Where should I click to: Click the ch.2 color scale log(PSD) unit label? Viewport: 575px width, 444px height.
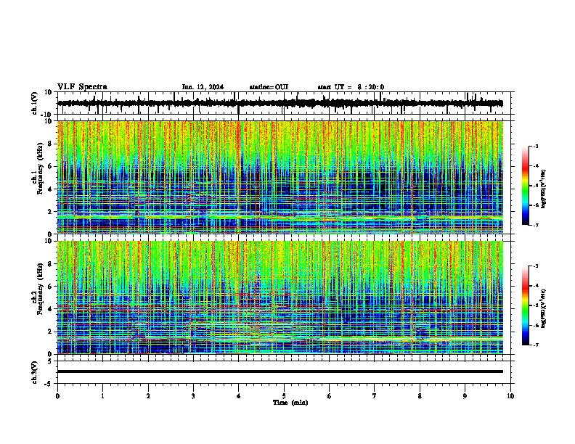coord(544,308)
